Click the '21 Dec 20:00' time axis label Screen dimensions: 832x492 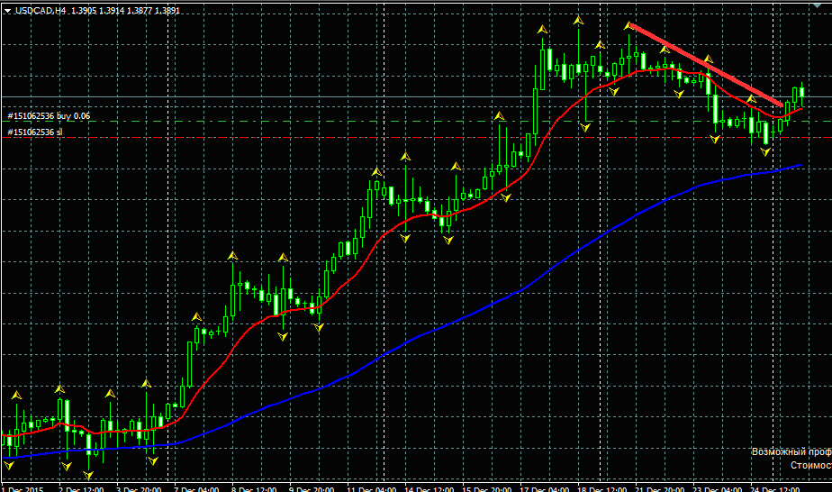tap(659, 488)
